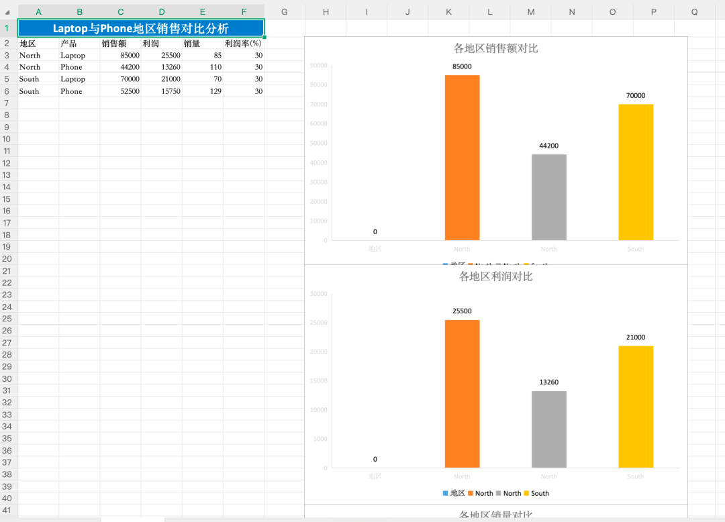Select column G header
The image size is (725, 522).
coord(285,12)
